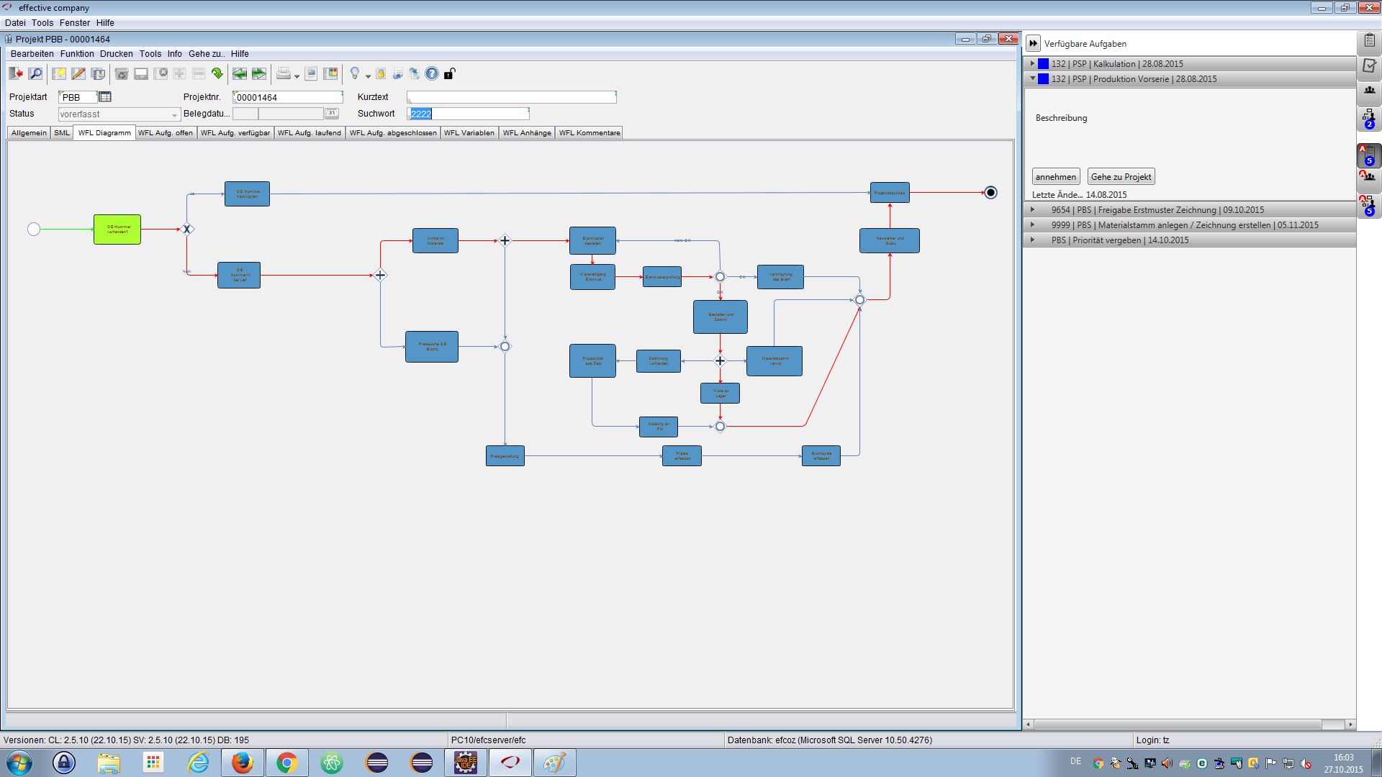
Task: Collapse Verfügbare Aufgaben panel with double arrow
Action: (x=1033, y=43)
